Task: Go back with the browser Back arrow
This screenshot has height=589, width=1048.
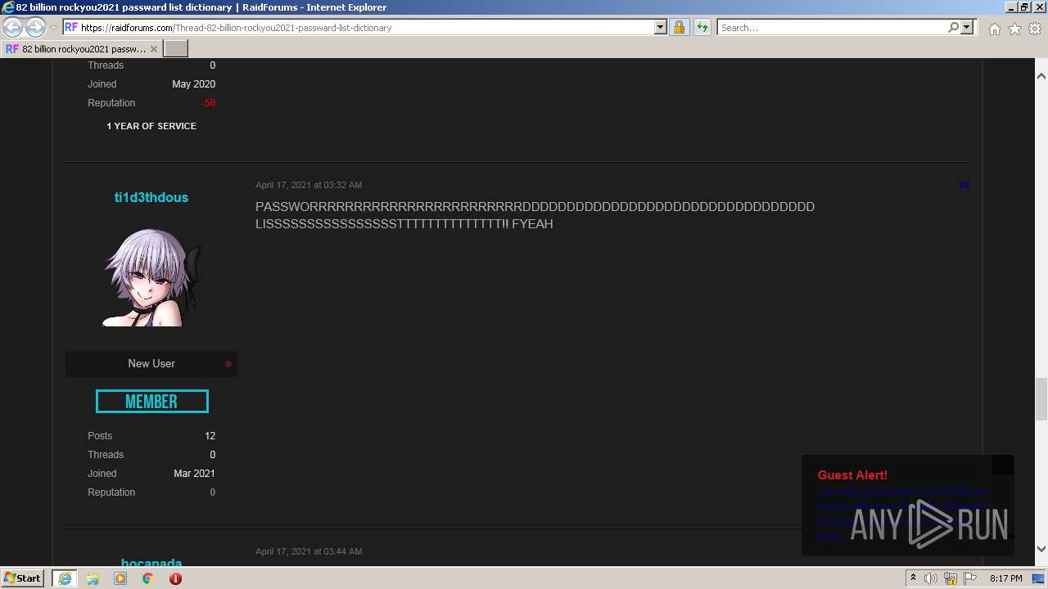Action: click(x=12, y=28)
